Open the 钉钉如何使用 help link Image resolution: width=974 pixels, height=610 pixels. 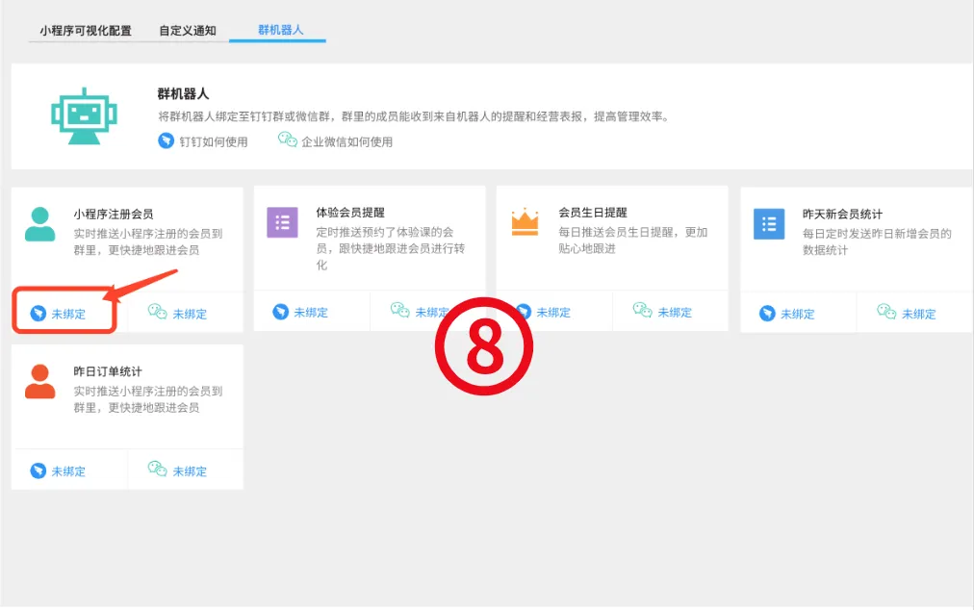pyautogui.click(x=214, y=141)
